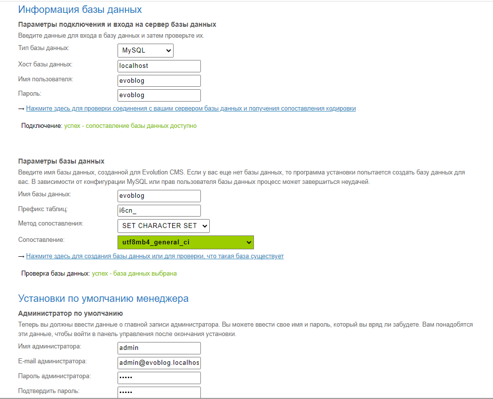The image size is (493, 399).
Task: Click the 'Тип базы данных:' label text
Action: point(44,48)
